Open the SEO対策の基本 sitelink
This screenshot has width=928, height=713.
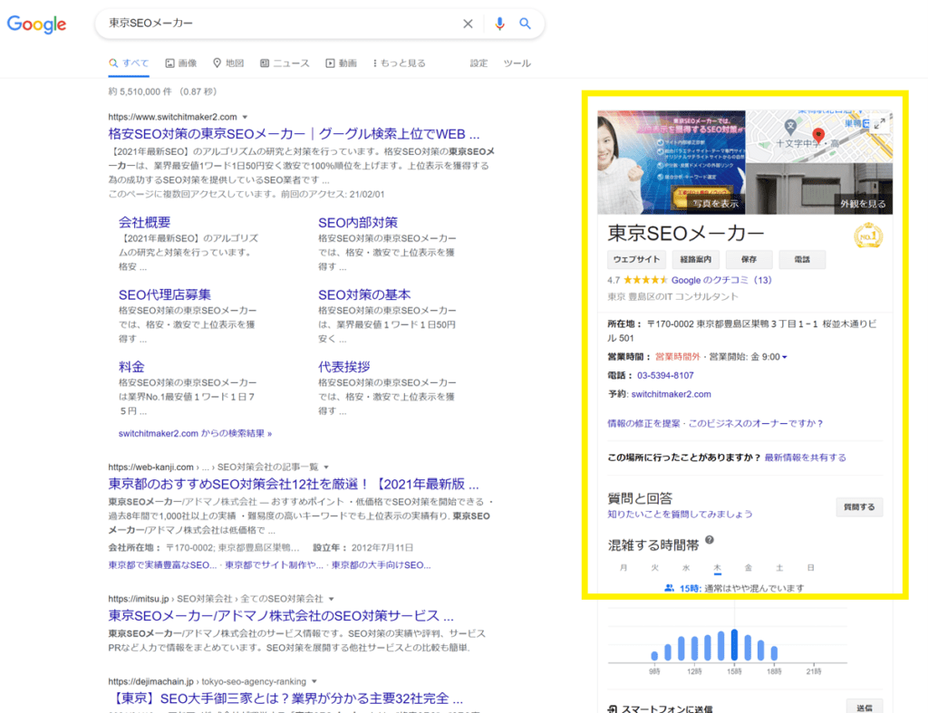coord(364,294)
